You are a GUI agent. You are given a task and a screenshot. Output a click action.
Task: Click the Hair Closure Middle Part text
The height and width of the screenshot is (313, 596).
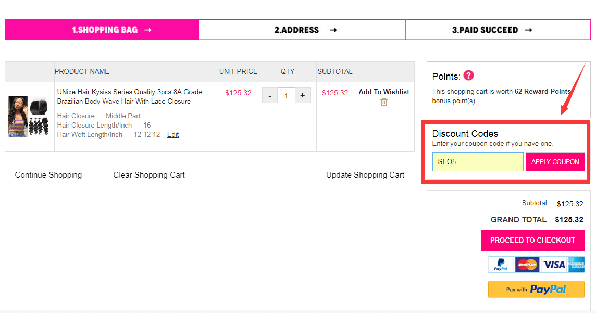pos(99,116)
